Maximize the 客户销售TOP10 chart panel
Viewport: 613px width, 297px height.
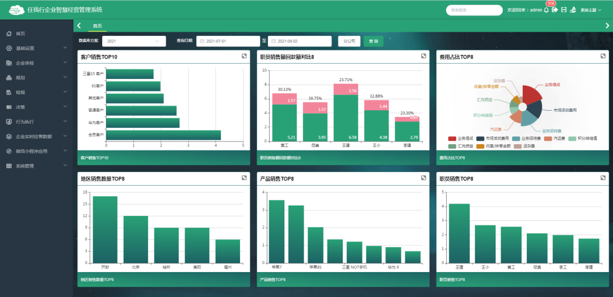[x=244, y=56]
